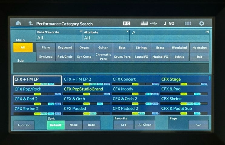Select the CFX & Pad & Sub performance
This screenshot has width=225, height=145.
coord(184,110)
